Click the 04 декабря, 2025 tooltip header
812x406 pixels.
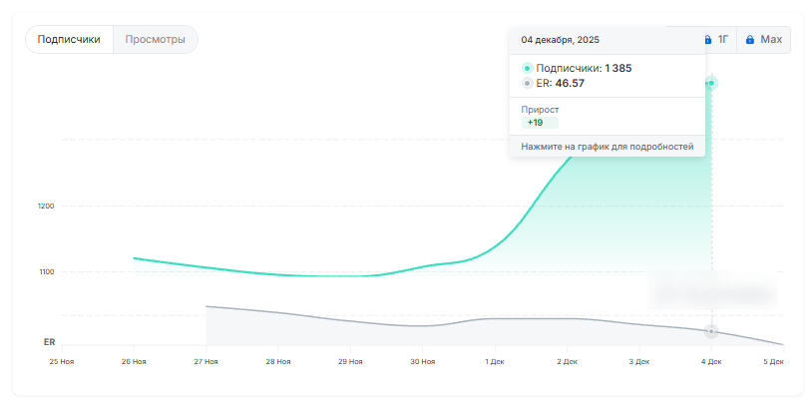coord(561,40)
